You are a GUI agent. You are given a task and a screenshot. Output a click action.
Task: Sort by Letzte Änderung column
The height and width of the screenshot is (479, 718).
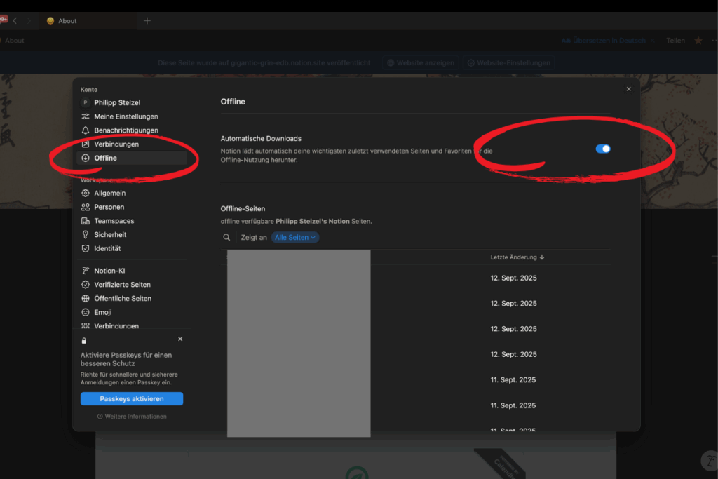coord(517,257)
